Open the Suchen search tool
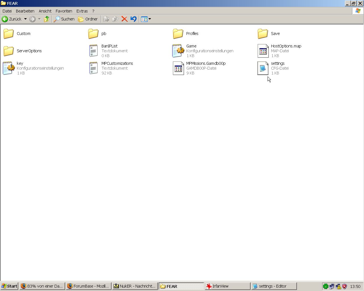 [64, 19]
